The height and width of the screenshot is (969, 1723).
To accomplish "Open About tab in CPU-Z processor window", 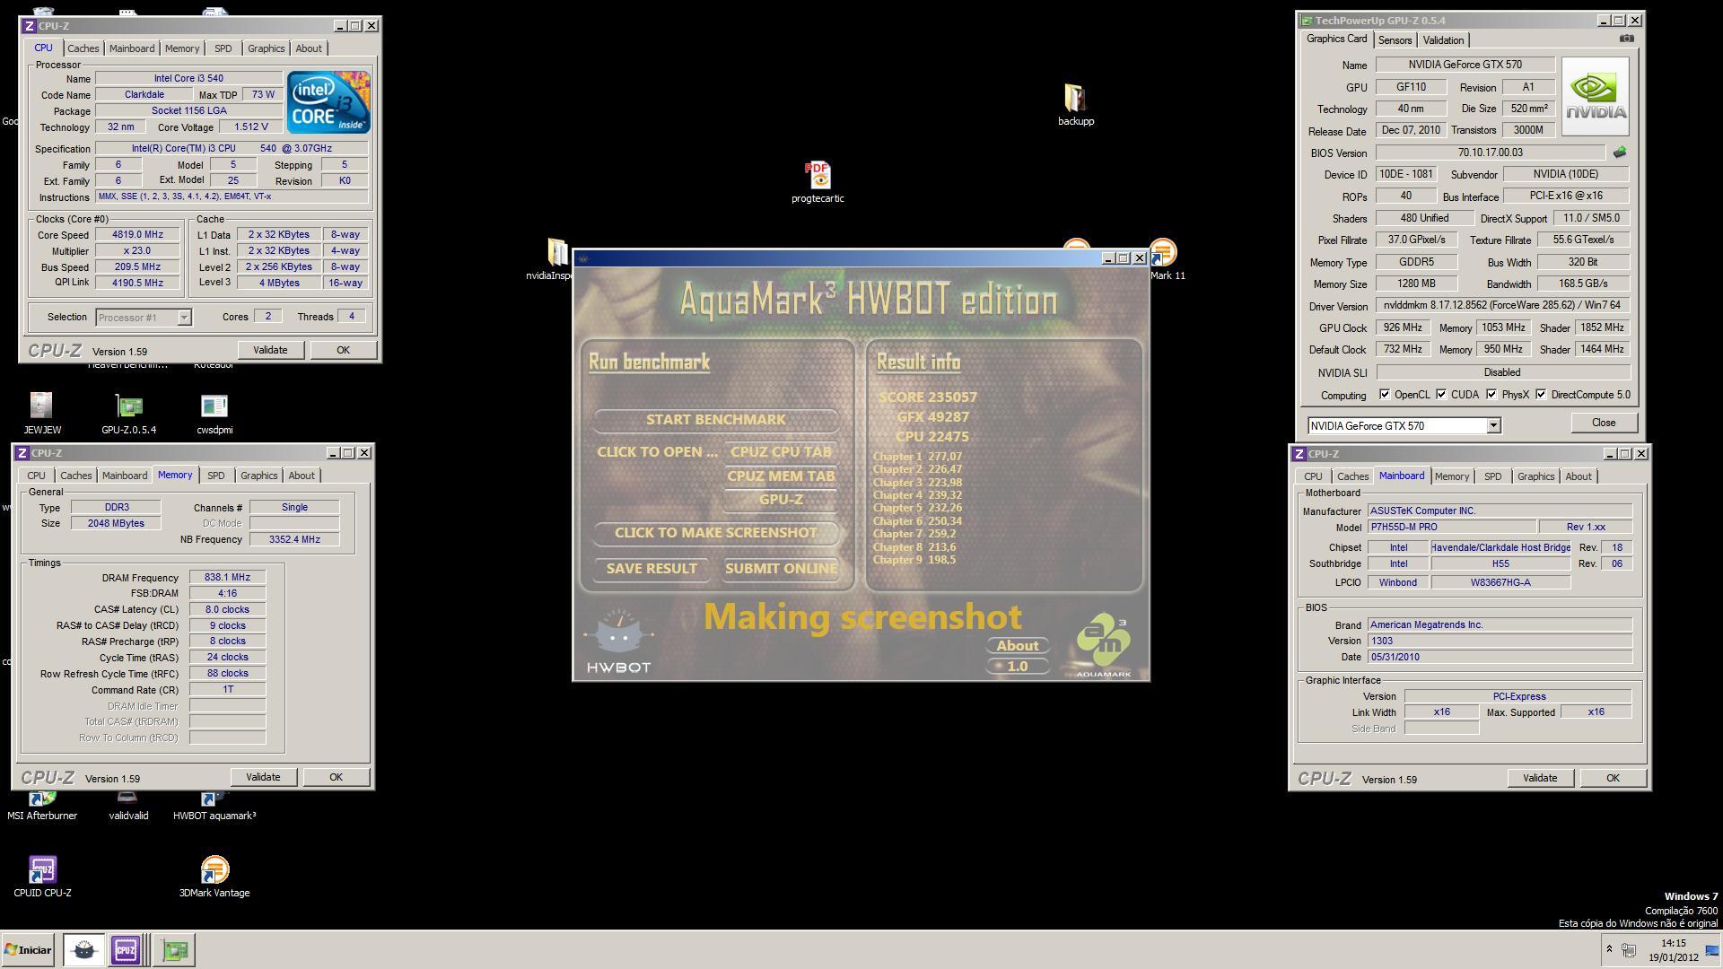I will click(x=309, y=48).
